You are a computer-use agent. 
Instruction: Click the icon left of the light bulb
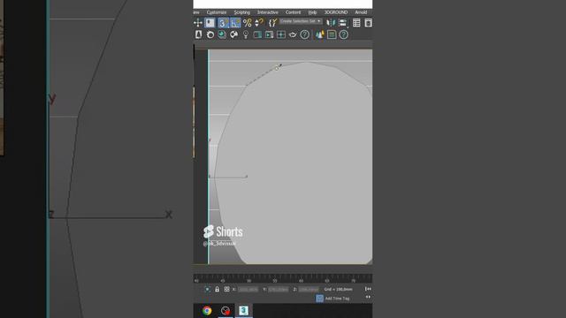tap(233, 34)
